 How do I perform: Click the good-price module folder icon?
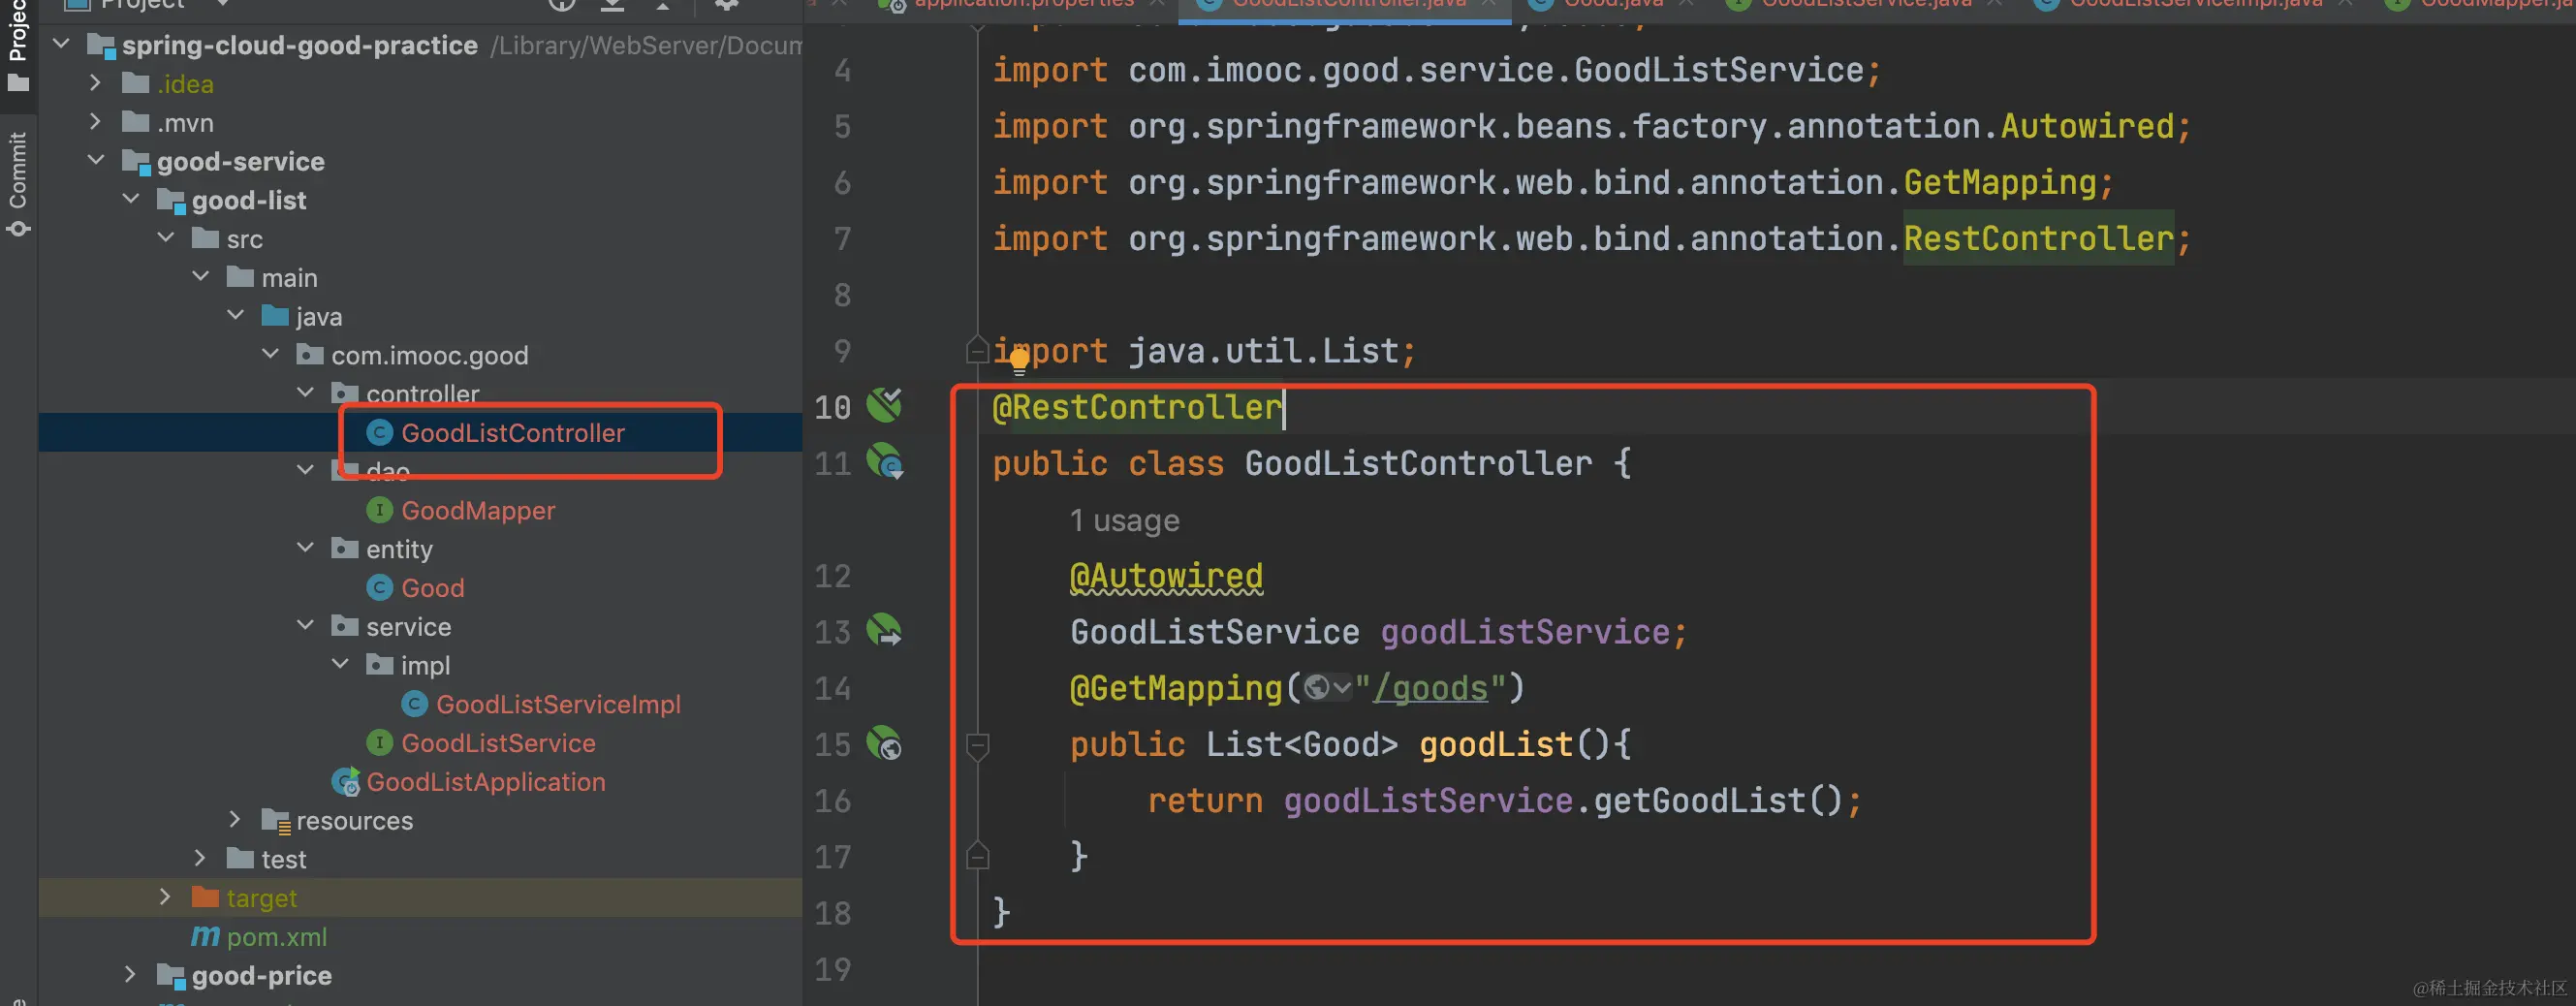pos(171,976)
